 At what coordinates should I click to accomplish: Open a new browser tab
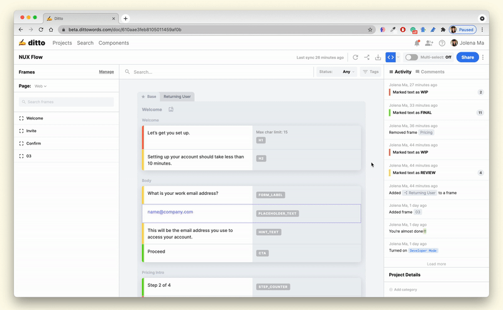[x=125, y=18]
